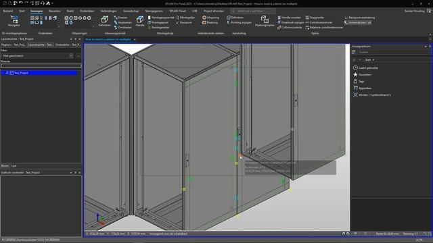
Task: Click the Verplaatsen tool
Action: tap(123, 22)
